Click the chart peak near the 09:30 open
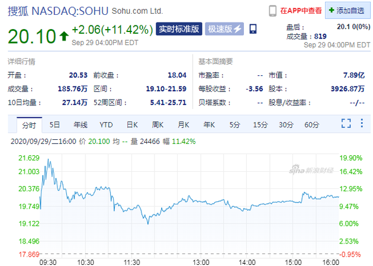Image resolution: width=373 pixels, height=266 pixels. click(x=49, y=159)
